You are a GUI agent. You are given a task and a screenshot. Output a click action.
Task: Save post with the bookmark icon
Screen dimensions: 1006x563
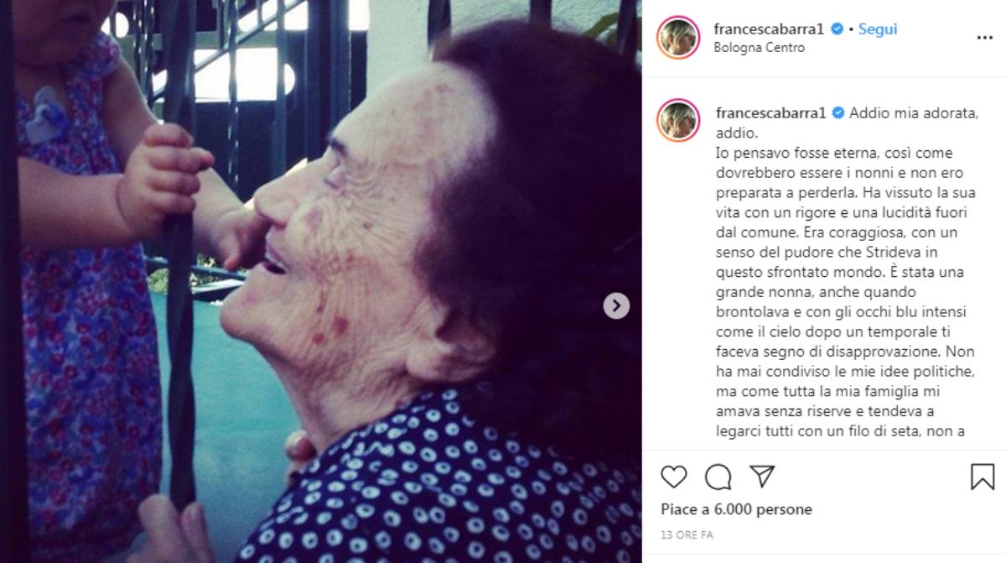point(983,477)
